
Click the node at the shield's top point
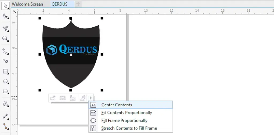71,21
